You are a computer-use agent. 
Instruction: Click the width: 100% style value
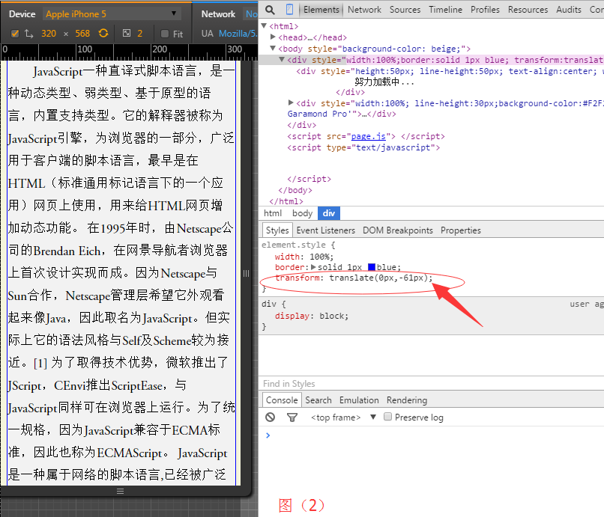pos(321,257)
